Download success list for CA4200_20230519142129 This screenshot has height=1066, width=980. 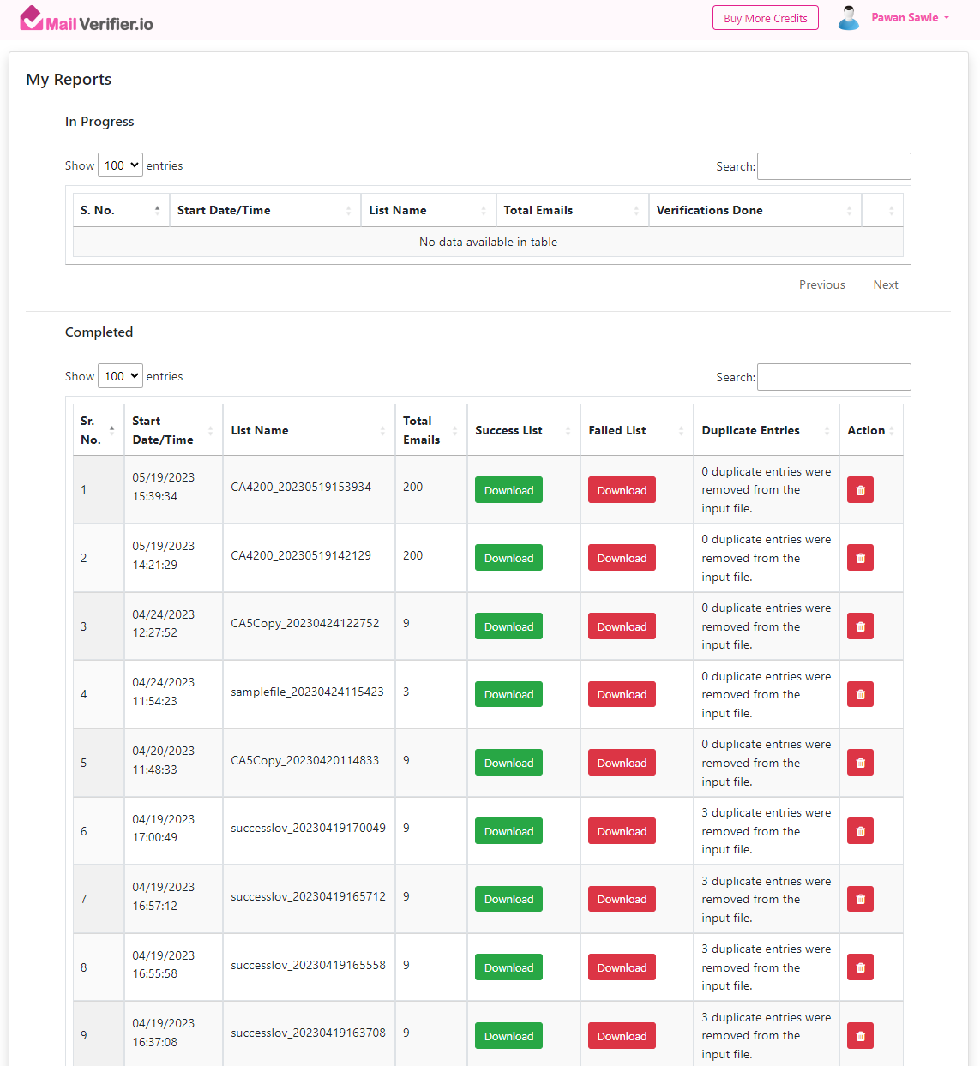[x=508, y=558]
